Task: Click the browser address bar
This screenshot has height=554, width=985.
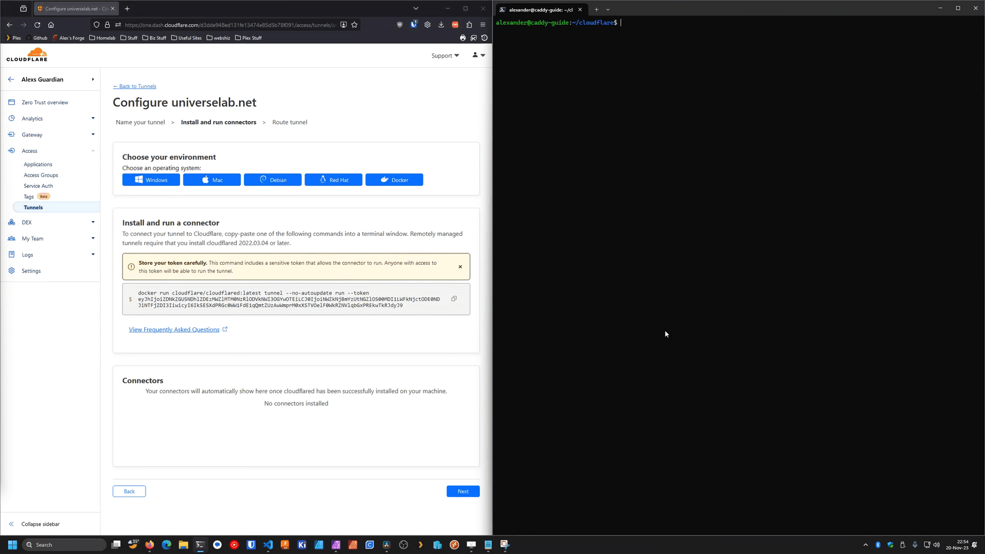Action: (x=226, y=25)
